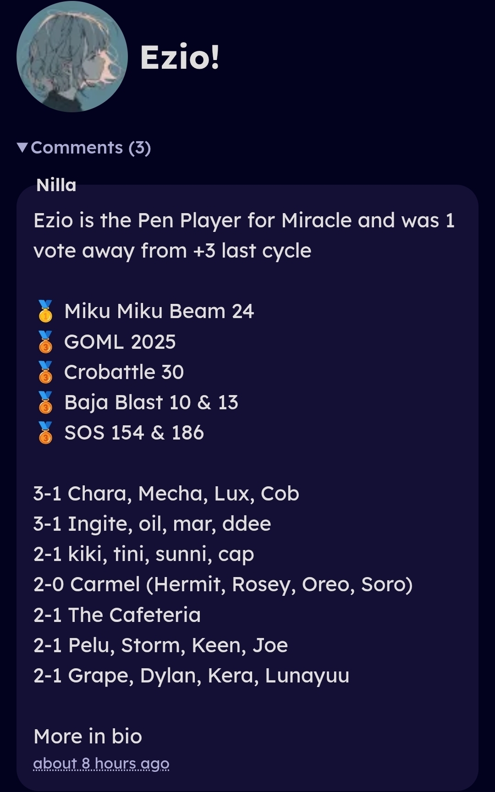The height and width of the screenshot is (792, 495).
Task: Click Ezio's profile avatar picture
Action: click(72, 57)
